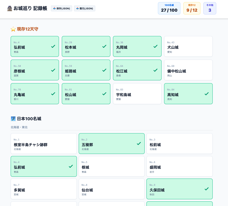This screenshot has height=206, width=228.
Task: Toggle the 丸亀城 No.78 card
Action: (35, 94)
